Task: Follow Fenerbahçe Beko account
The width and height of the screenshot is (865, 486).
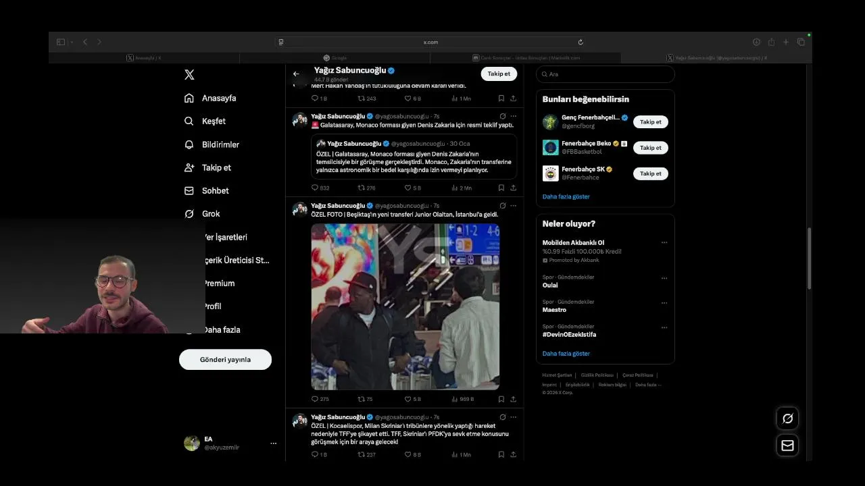Action: tap(650, 148)
